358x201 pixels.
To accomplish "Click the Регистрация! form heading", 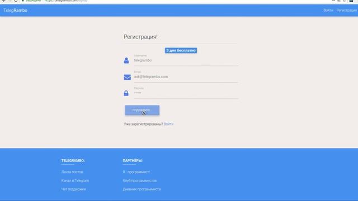I will coord(140,37).
